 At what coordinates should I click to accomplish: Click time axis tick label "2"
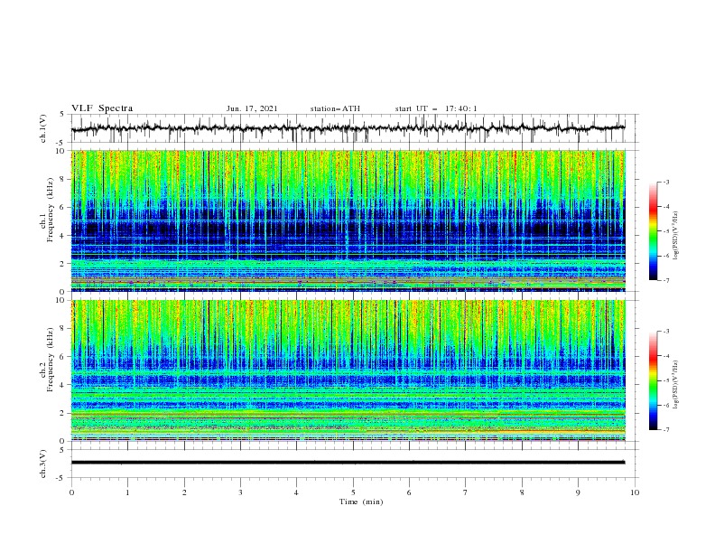(184, 492)
